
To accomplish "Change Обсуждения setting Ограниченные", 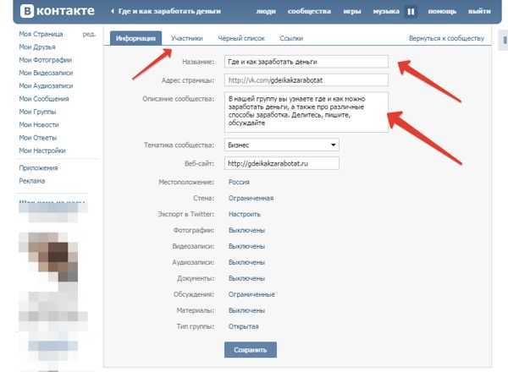I will 251,294.
